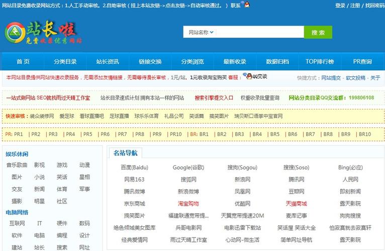The height and width of the screenshot is (251, 385).
Task: Open Google(谷歌) site link
Action: click(188, 168)
